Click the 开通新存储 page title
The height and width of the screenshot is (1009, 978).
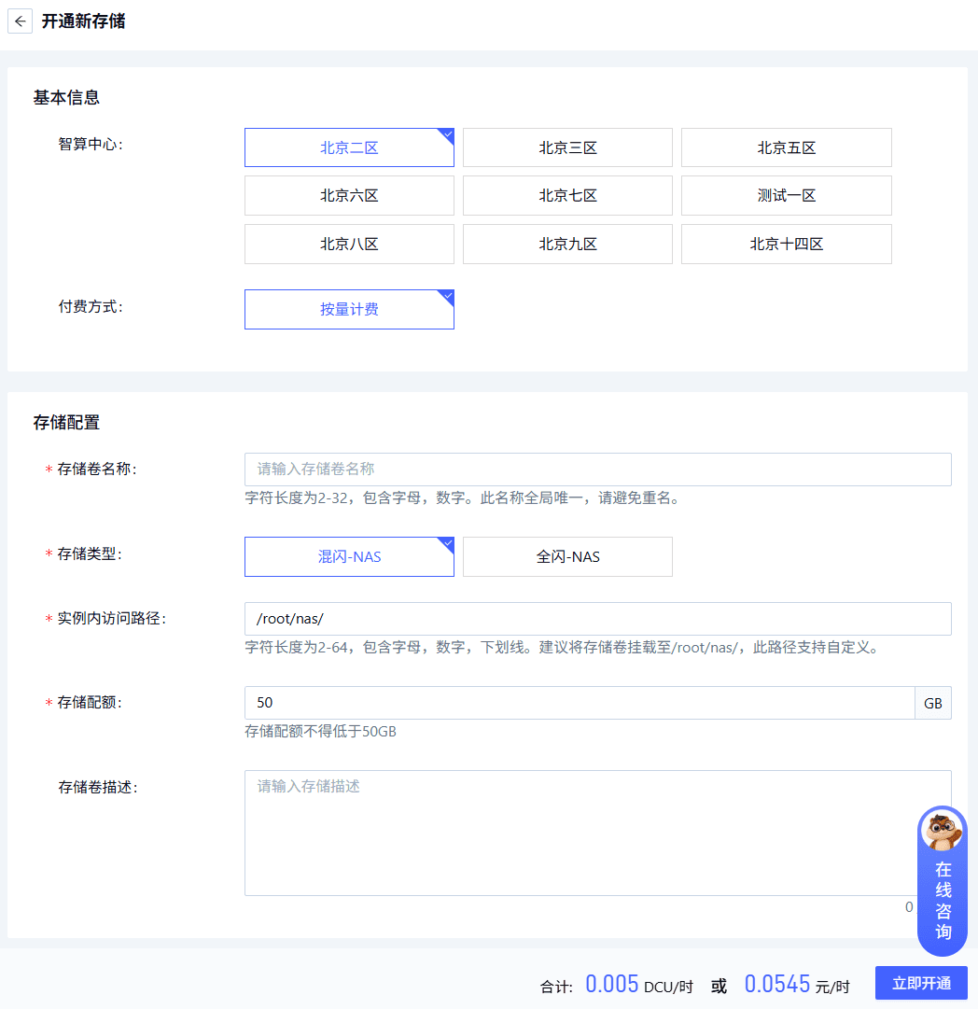tap(84, 21)
